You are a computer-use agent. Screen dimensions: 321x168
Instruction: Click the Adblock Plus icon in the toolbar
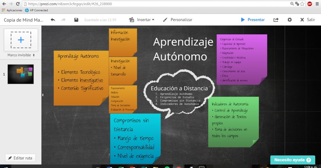tap(309, 4)
